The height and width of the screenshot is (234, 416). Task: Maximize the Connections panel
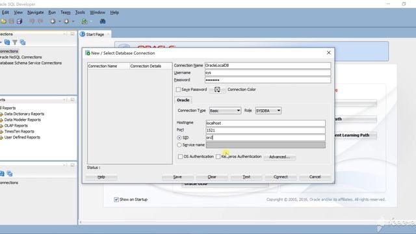tap(72, 34)
